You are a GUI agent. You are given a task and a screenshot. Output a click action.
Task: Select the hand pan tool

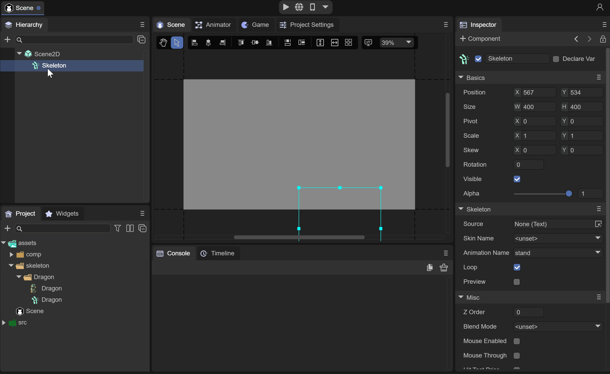point(163,43)
